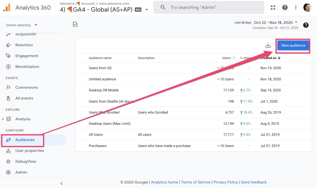This screenshot has width=317, height=188.
Task: Open the Privacy Policy link
Action: tap(226, 182)
